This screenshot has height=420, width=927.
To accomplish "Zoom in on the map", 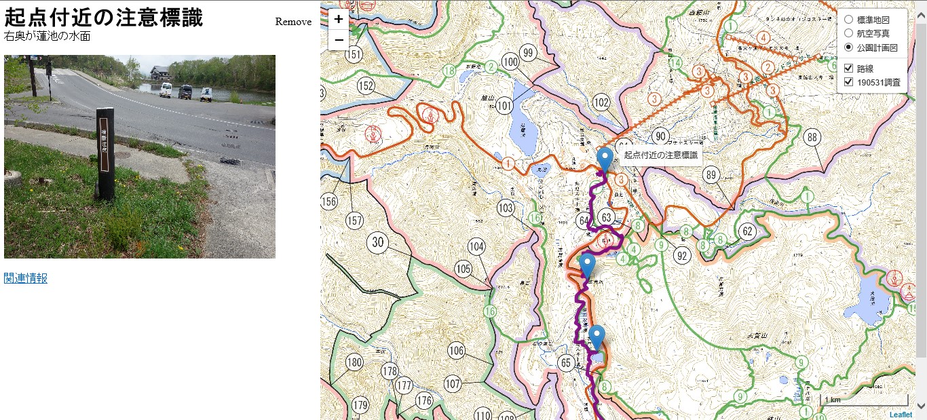I will [x=339, y=19].
